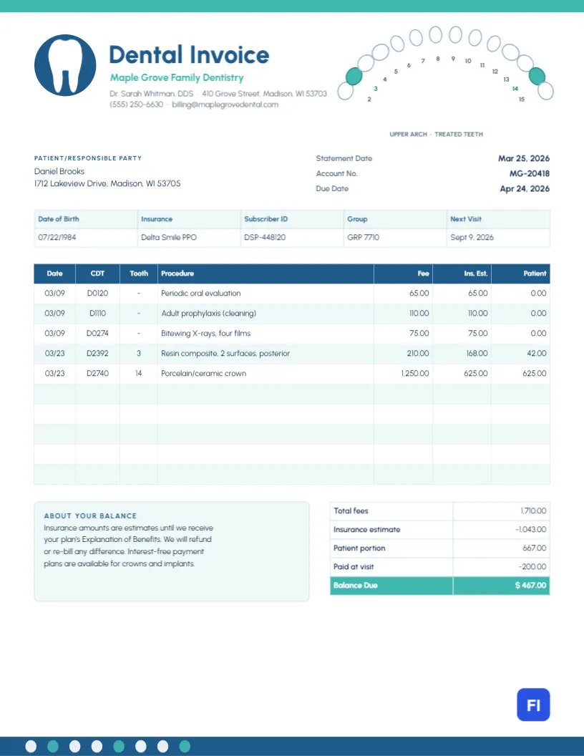Select CDT code D0120

click(x=97, y=293)
